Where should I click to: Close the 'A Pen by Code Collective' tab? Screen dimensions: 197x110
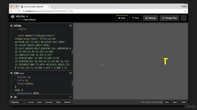(49, 7)
